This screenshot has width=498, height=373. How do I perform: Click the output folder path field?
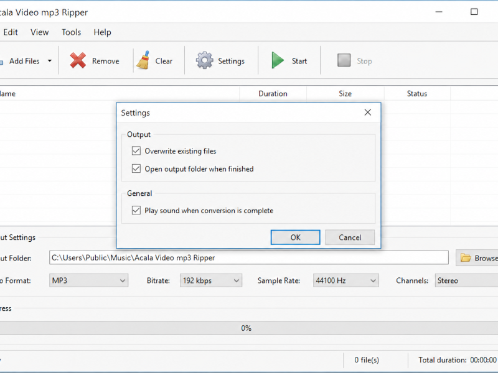[248, 257]
